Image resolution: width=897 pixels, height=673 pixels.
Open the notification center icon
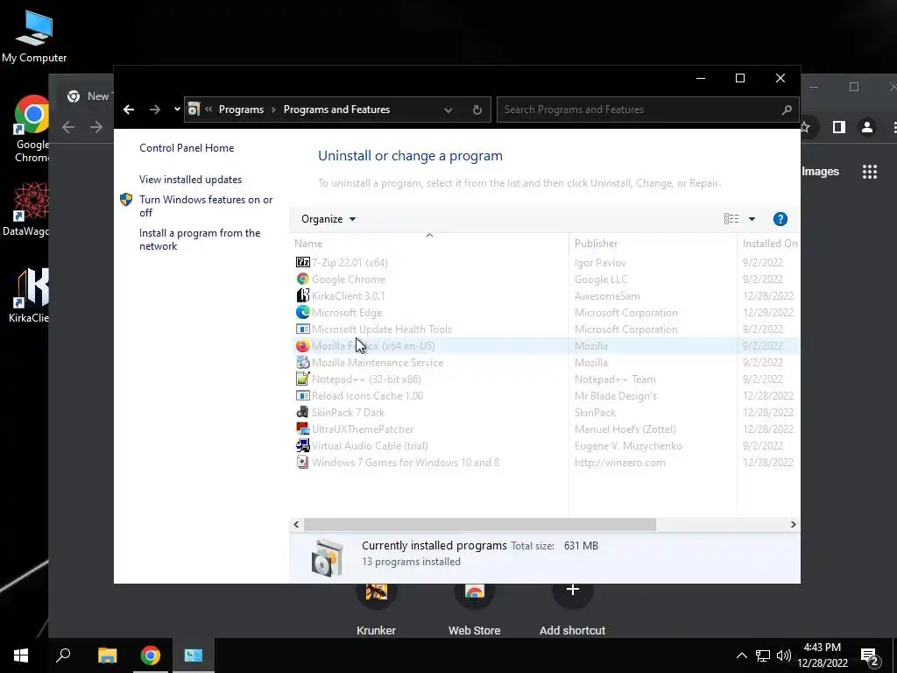pyautogui.click(x=869, y=655)
